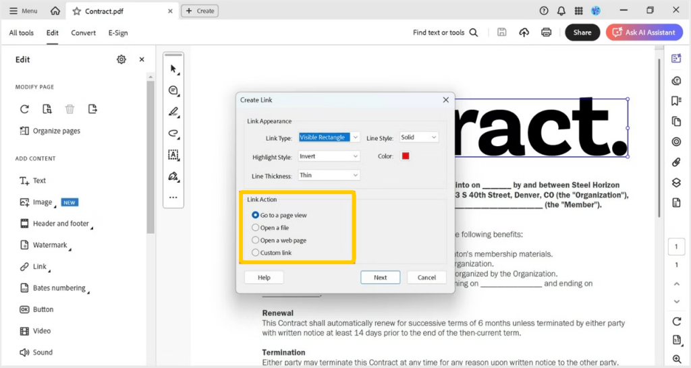Click Help in Create Link dialog

pyautogui.click(x=264, y=277)
